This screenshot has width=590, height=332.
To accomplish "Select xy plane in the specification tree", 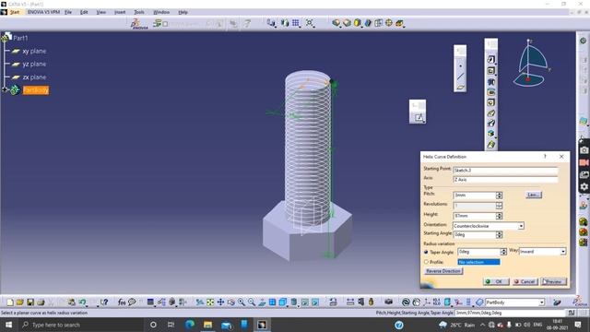I will [x=34, y=52].
